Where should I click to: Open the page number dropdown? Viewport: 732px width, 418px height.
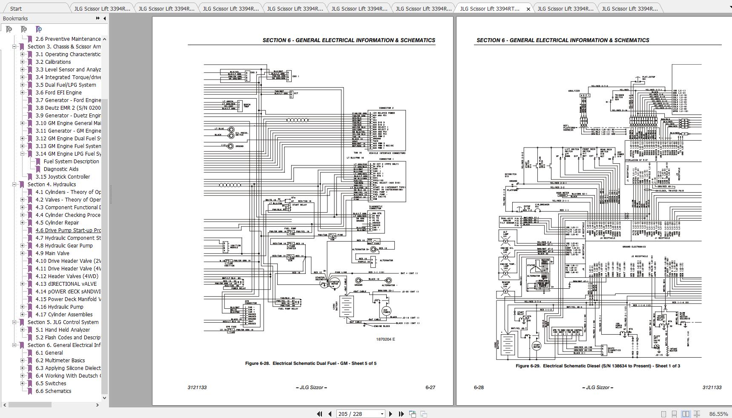coord(382,414)
